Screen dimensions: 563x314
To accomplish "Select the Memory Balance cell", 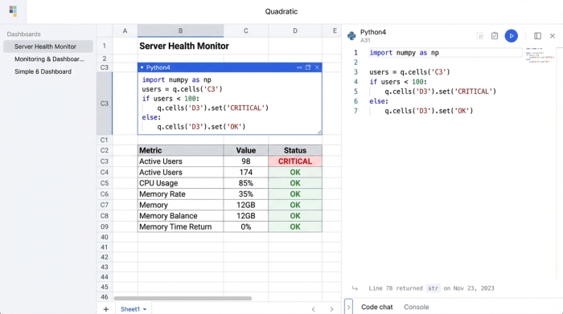I will 180,216.
